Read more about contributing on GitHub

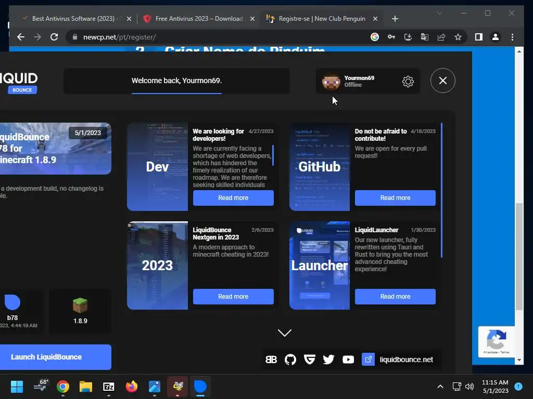(395, 198)
